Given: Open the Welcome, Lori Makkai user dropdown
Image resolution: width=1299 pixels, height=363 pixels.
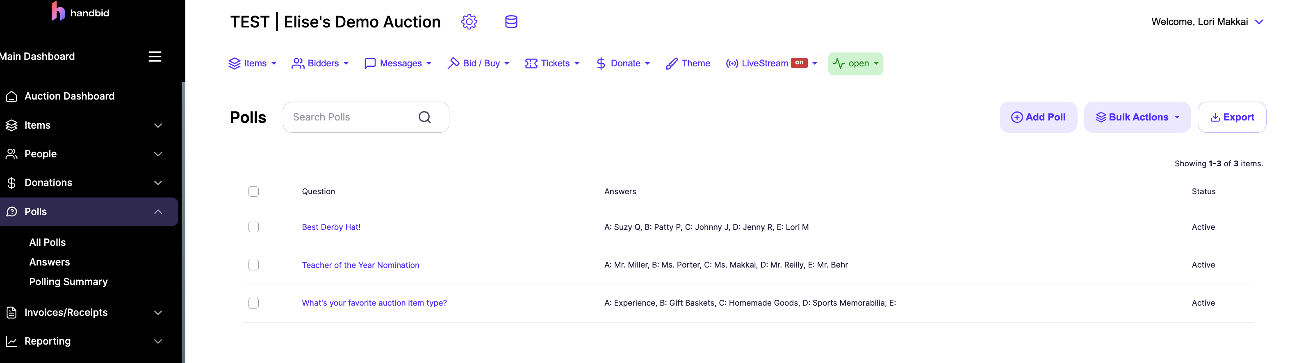Looking at the screenshot, I should point(1207,22).
